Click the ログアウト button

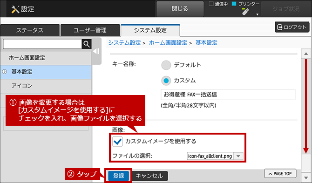pos(292,27)
